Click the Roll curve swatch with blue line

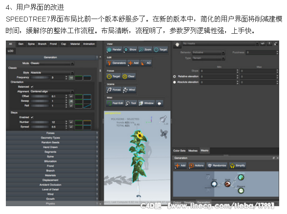(x=87, y=106)
